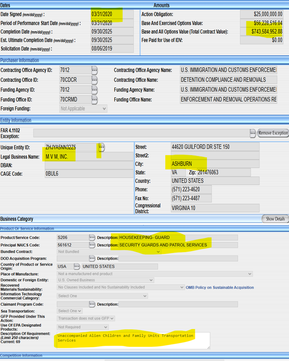Click the empty DBAN field
This screenshot has height=361, width=289.
click(89, 166)
